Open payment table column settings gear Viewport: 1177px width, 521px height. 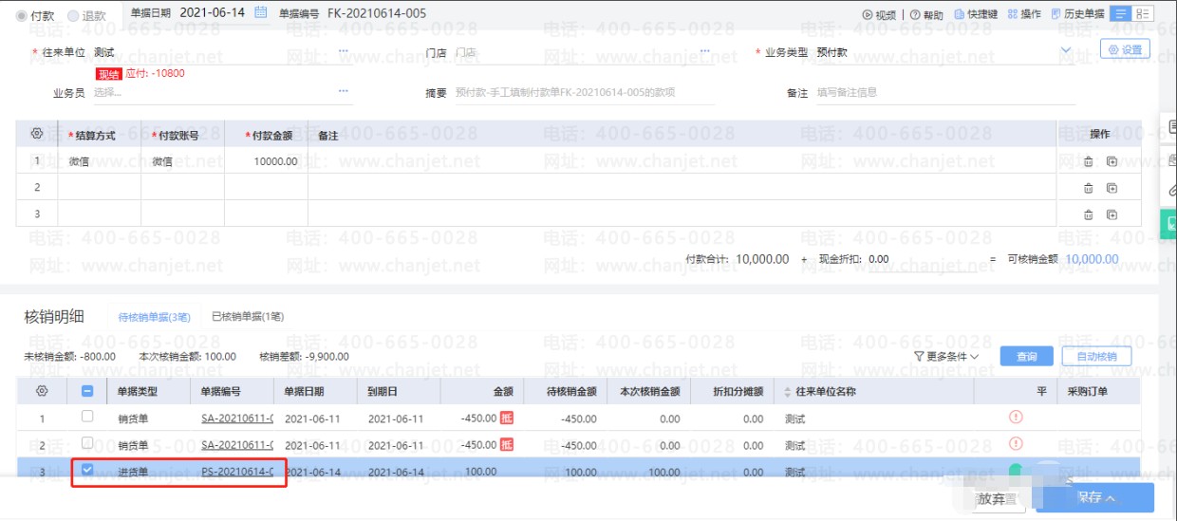tap(37, 135)
